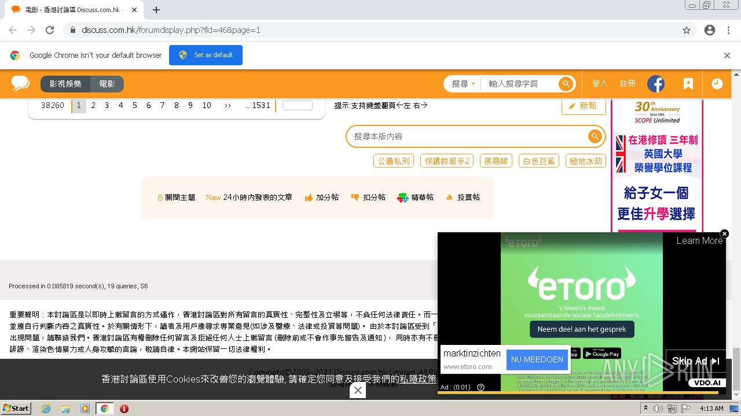Image resolution: width=741 pixels, height=416 pixels.
Task: Click the 加分帖 thumbs-up icon
Action: pyautogui.click(x=309, y=198)
